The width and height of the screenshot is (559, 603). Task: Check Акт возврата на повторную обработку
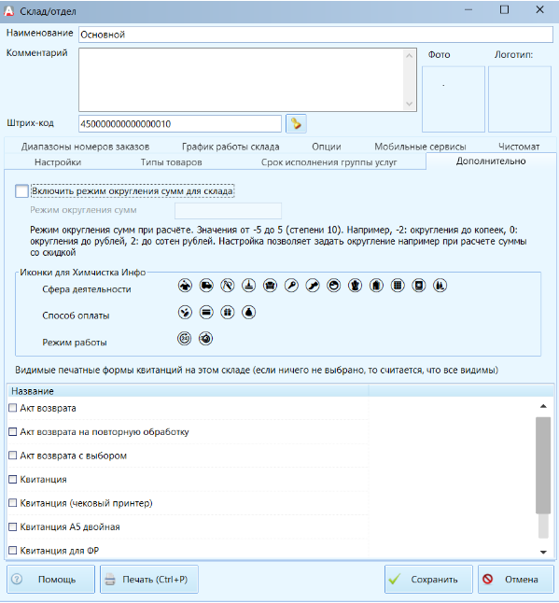click(x=13, y=431)
